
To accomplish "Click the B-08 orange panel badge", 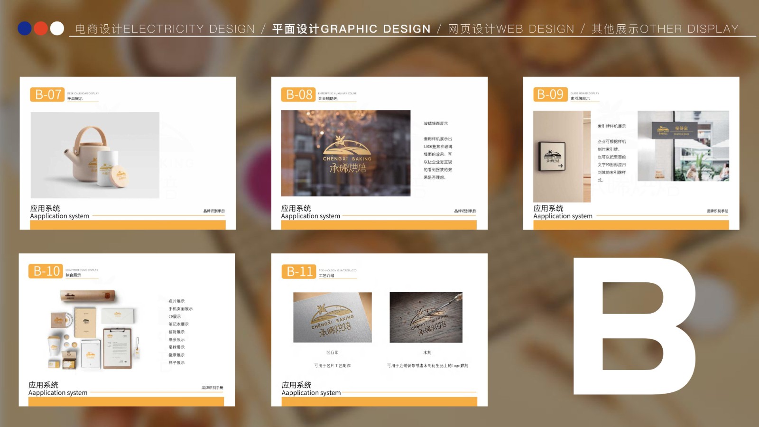I will [299, 94].
